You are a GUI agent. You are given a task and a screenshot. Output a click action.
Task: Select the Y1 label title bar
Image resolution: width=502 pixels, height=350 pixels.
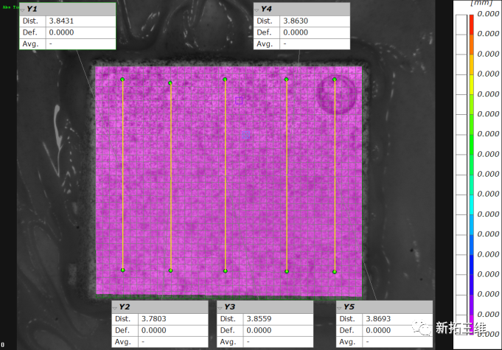68,10
